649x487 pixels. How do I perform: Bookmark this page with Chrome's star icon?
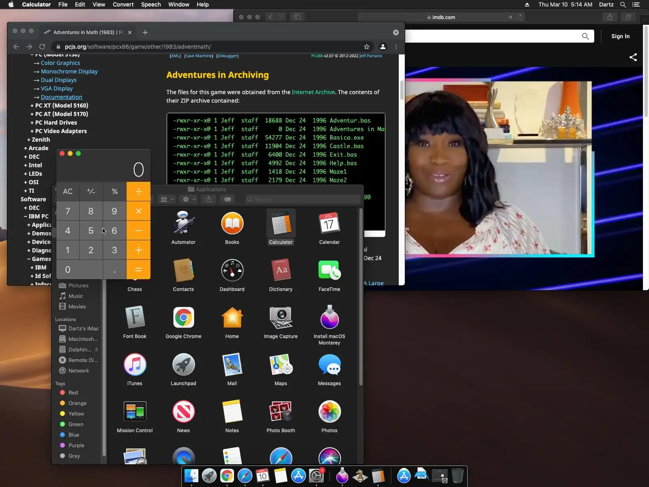coord(367,47)
